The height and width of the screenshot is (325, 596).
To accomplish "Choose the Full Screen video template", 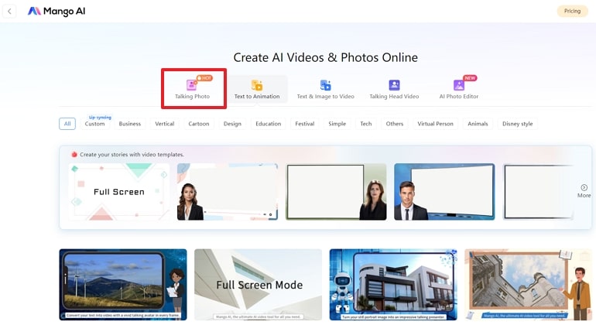I will (x=118, y=191).
